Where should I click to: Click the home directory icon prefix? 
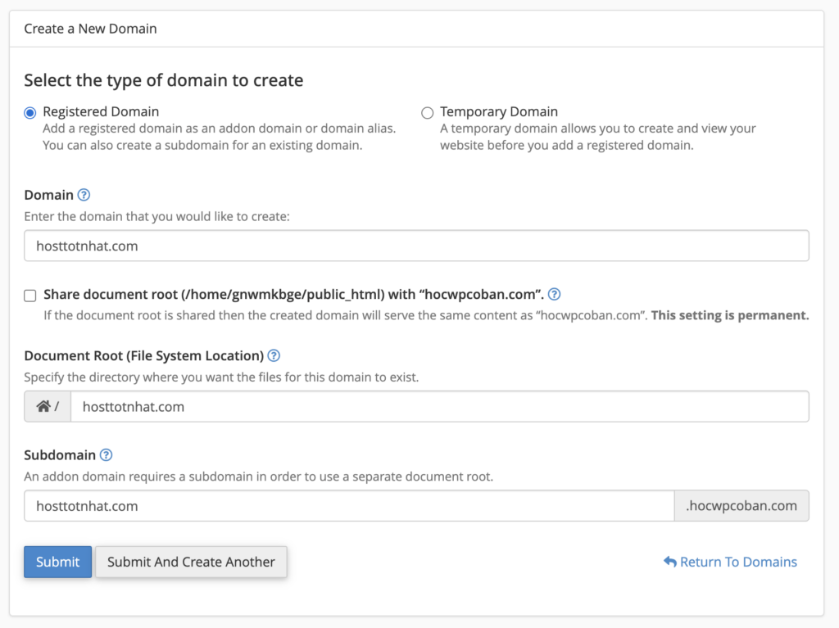click(x=44, y=407)
